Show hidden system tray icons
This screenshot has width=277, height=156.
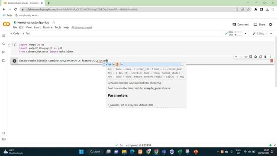coord(218,152)
